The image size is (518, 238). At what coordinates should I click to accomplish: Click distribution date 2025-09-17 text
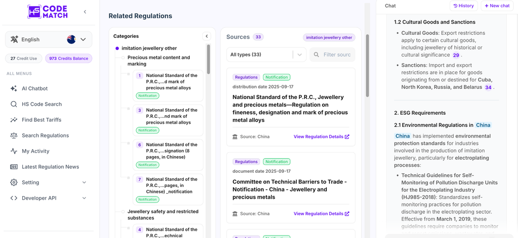tap(263, 87)
